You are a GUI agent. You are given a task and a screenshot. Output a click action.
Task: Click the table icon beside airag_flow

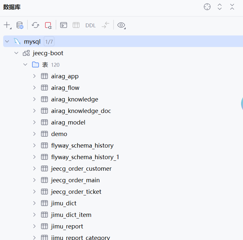coord(44,88)
